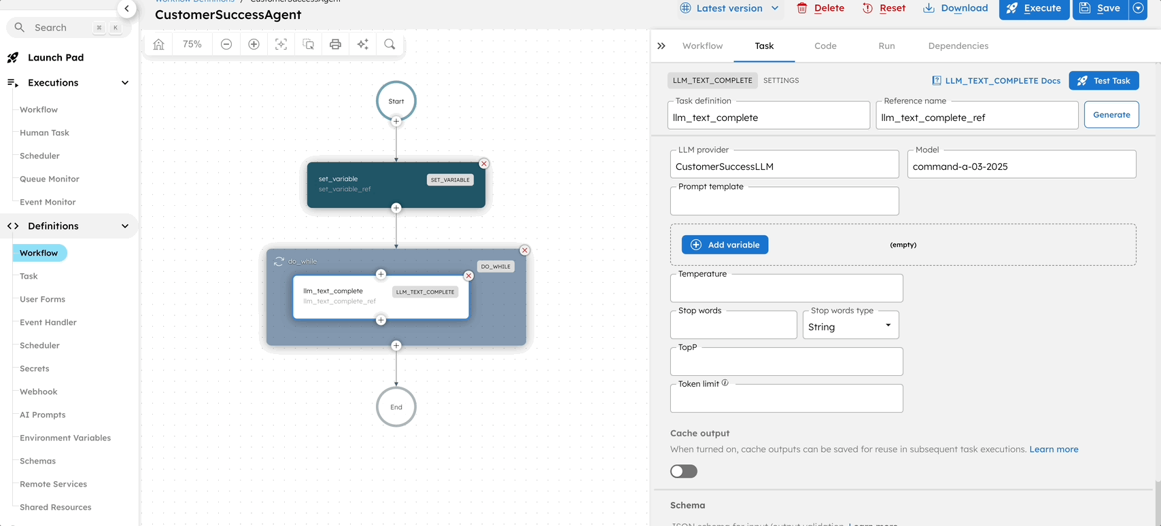Remove the set_variable task with red X
1161x526 pixels.
tap(483, 164)
